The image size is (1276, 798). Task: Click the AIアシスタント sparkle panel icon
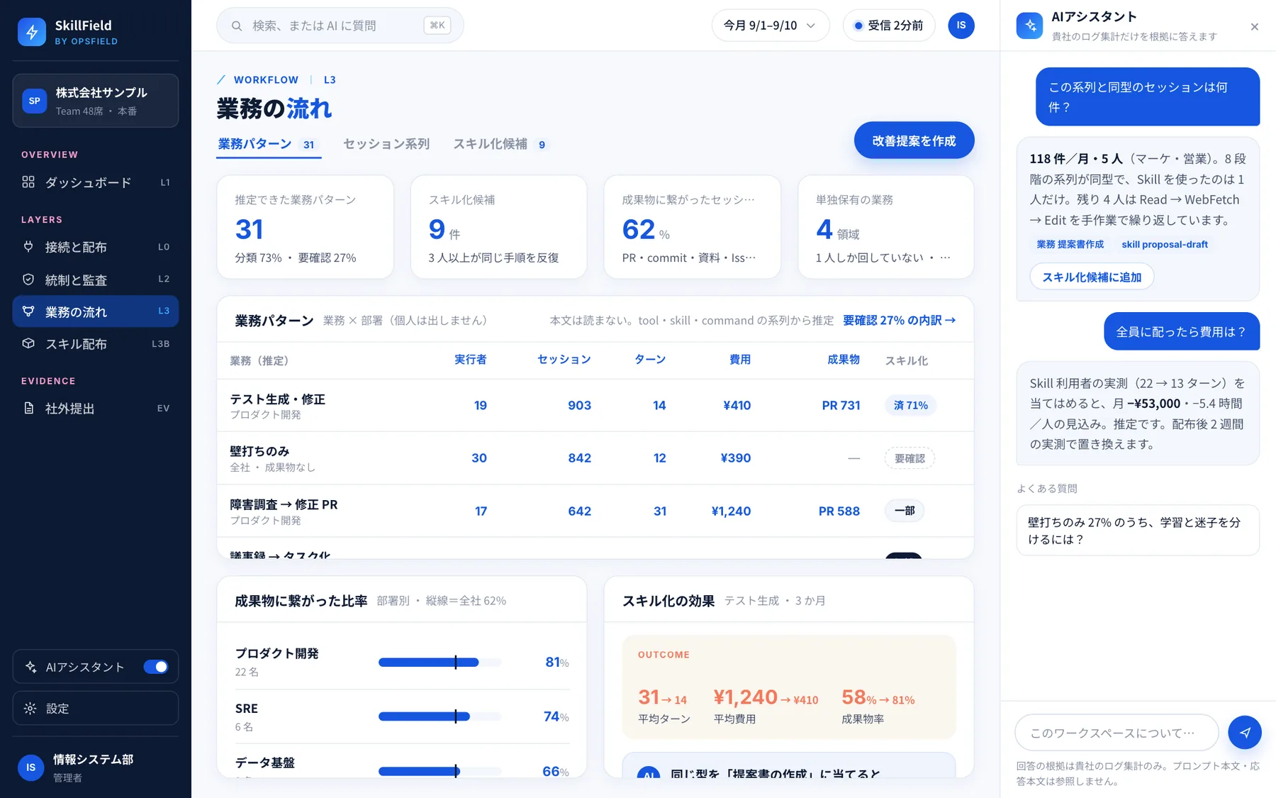(1029, 26)
